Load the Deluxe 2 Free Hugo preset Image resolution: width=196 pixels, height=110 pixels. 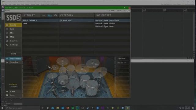(112, 26)
